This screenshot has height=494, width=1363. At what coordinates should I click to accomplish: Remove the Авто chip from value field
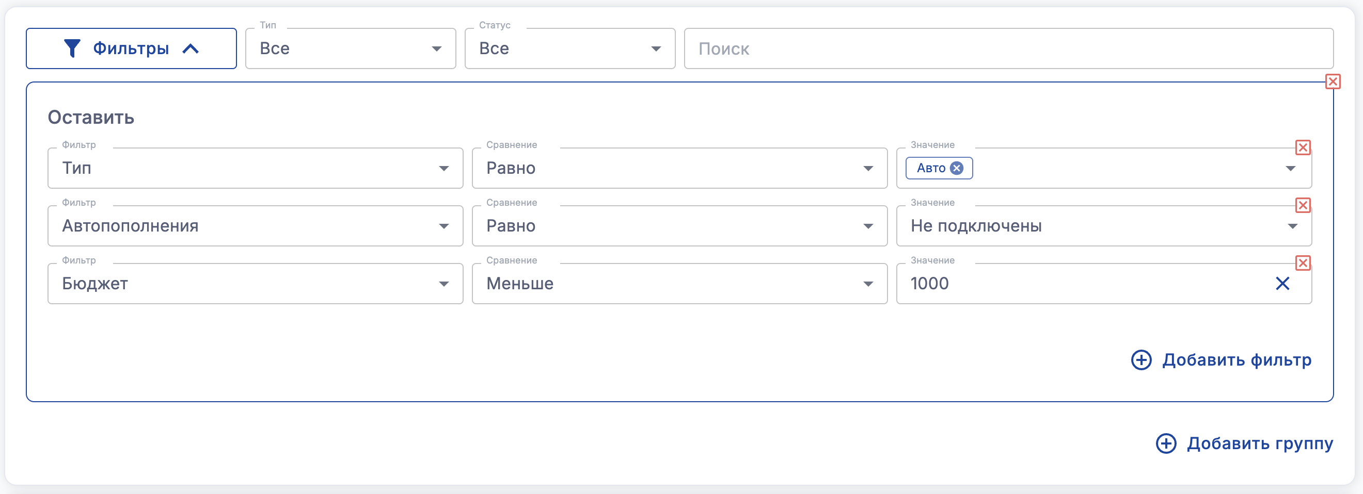pos(957,168)
